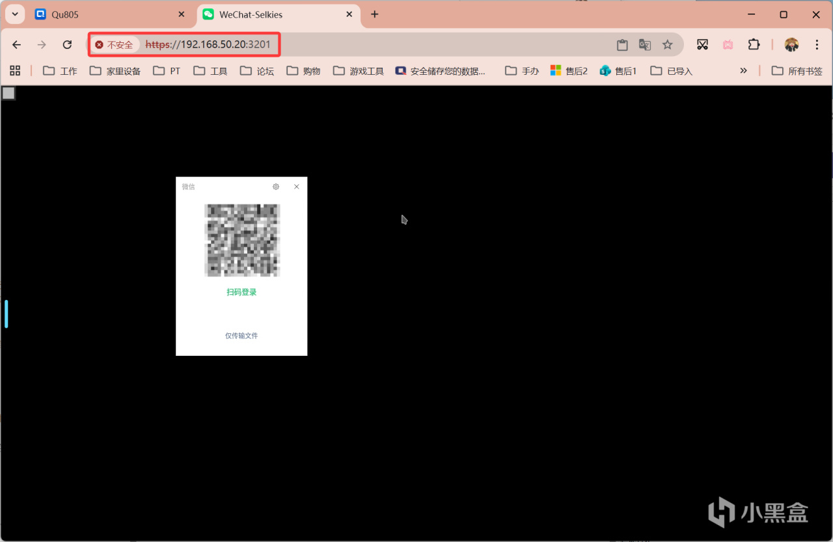Open the 安全储存您的数据 bookmark

[441, 71]
